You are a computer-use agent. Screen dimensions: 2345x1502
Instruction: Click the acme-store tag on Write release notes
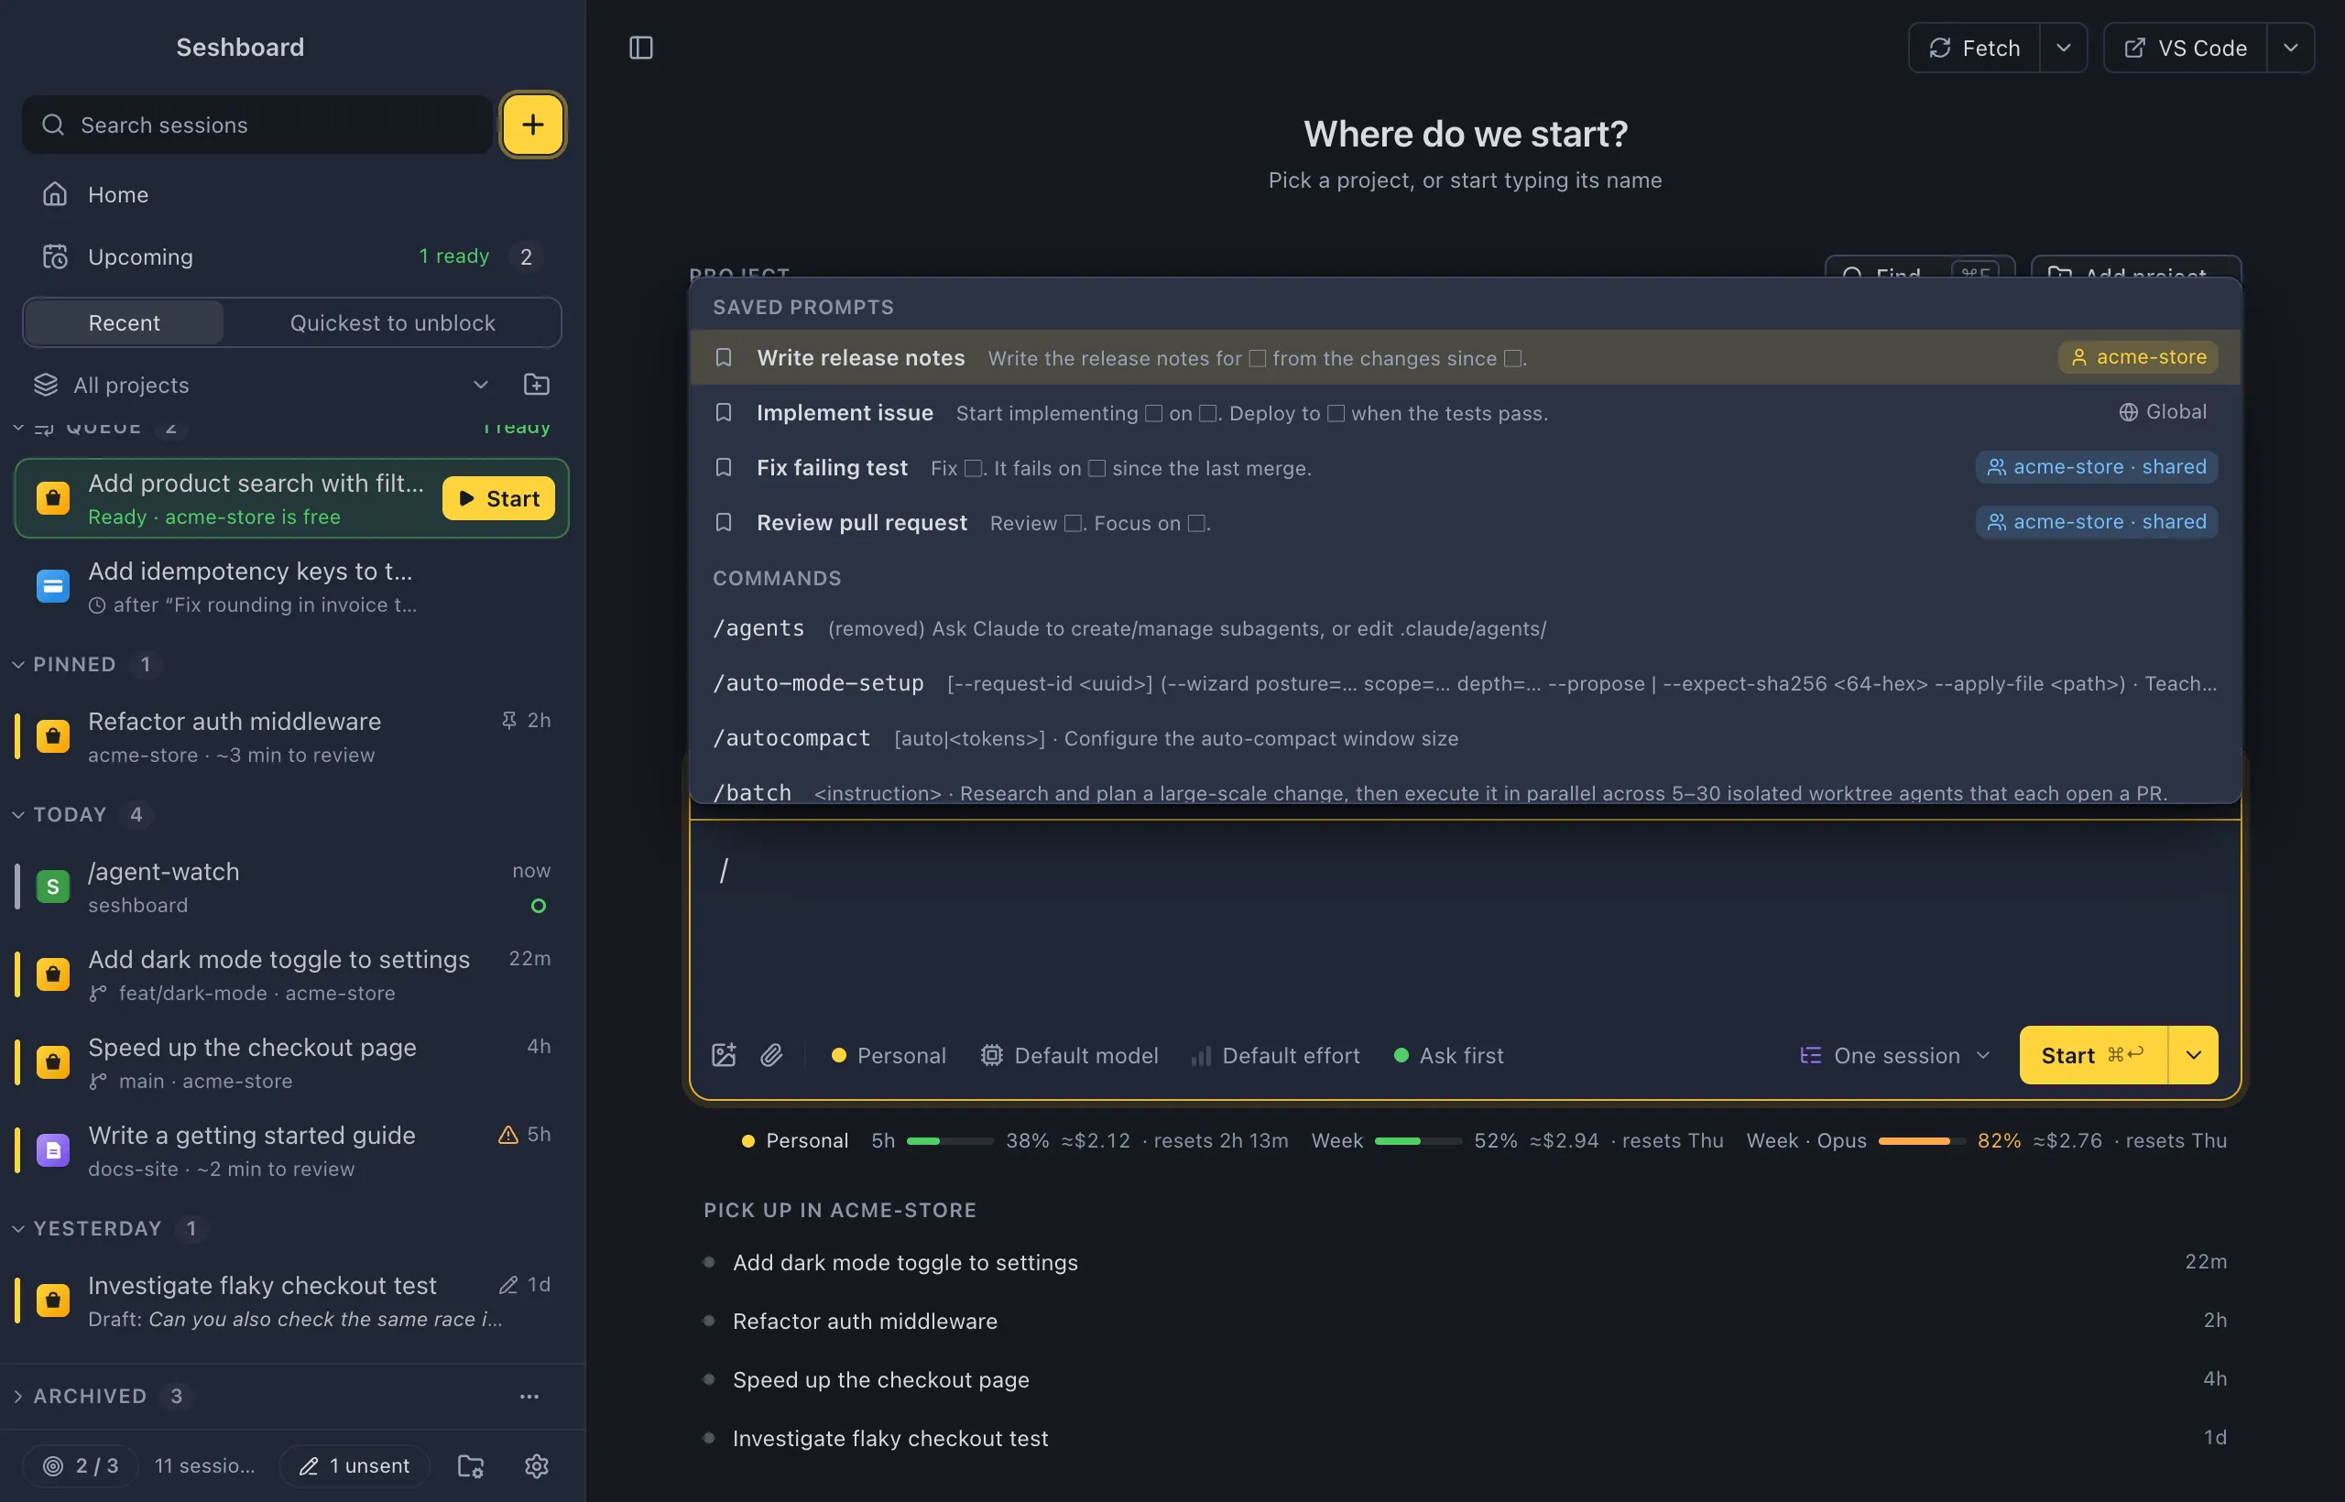pos(2138,357)
